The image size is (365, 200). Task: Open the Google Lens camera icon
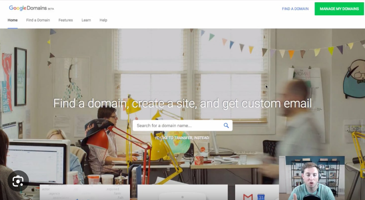pyautogui.click(x=18, y=181)
